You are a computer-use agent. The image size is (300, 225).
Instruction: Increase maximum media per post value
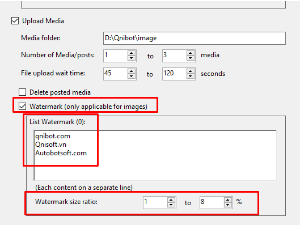pos(191,53)
